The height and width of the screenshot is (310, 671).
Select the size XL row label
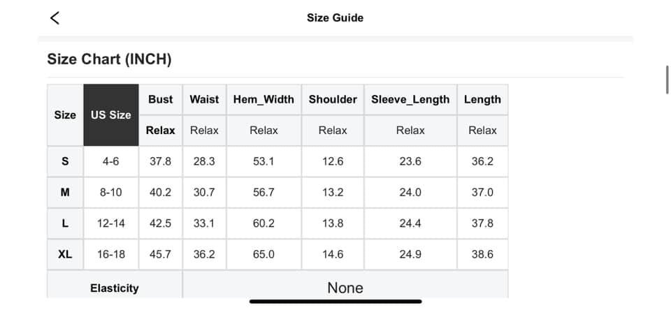pos(65,254)
